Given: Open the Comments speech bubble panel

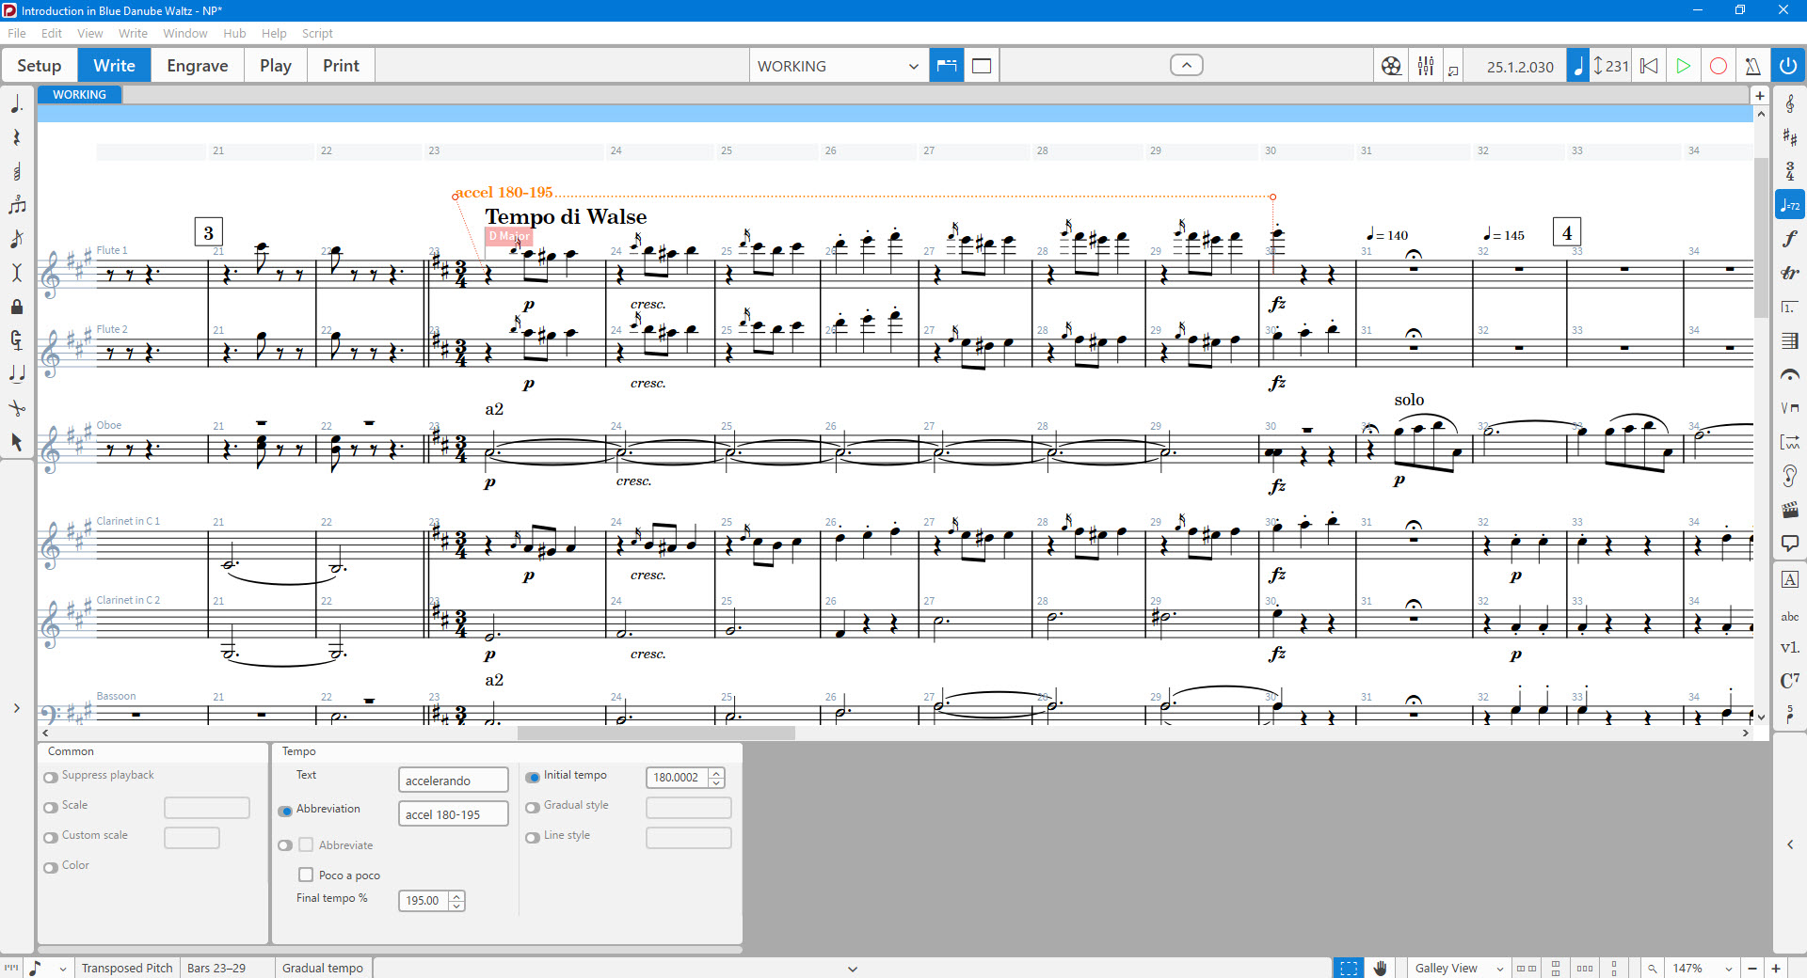Looking at the screenshot, I should pyautogui.click(x=1790, y=544).
